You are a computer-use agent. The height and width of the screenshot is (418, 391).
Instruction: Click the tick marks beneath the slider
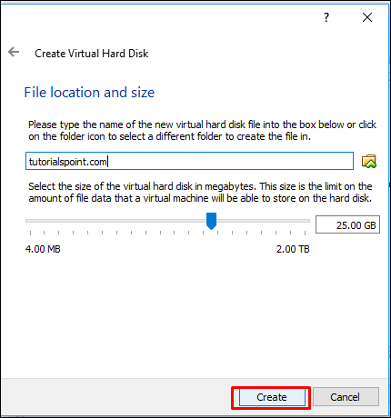[167, 233]
